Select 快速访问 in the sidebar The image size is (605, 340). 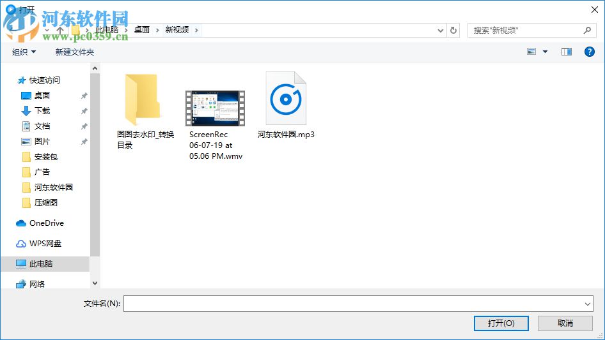pos(44,80)
